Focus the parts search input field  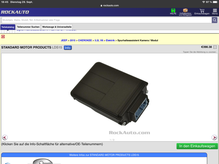106,20
